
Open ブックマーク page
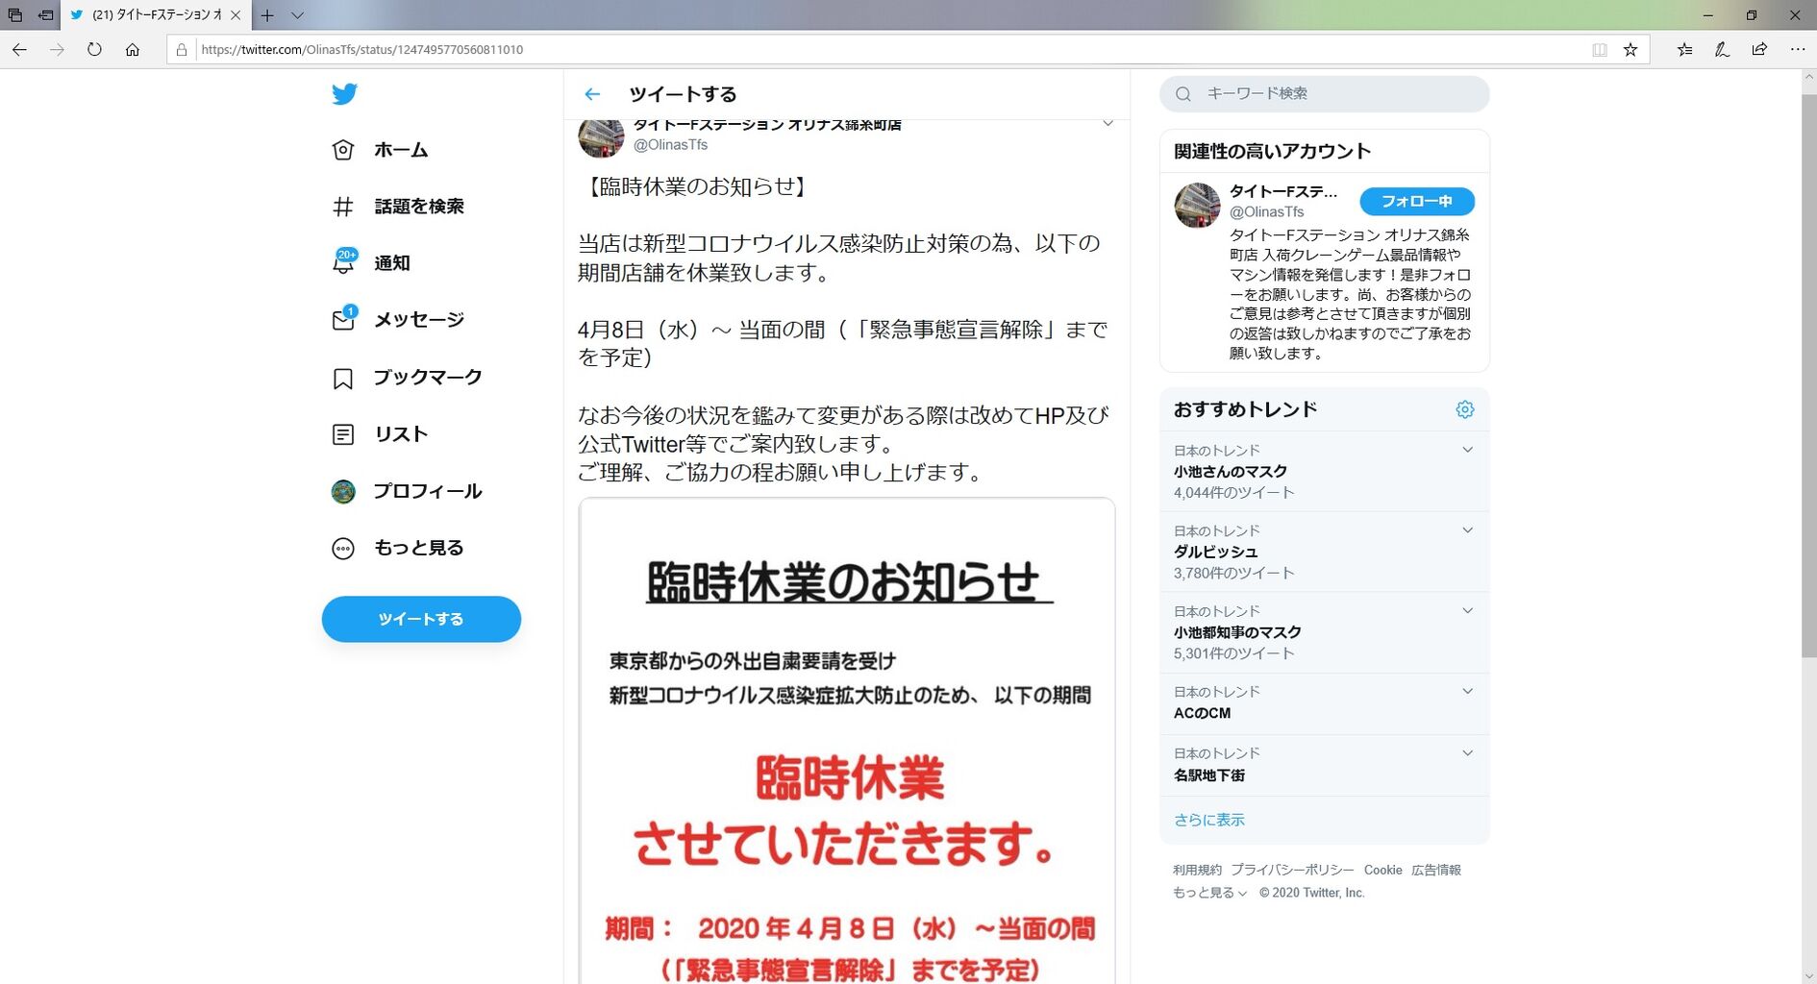428,377
